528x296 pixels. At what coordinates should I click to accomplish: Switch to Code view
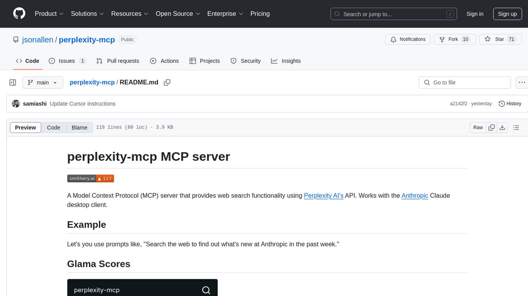click(54, 127)
